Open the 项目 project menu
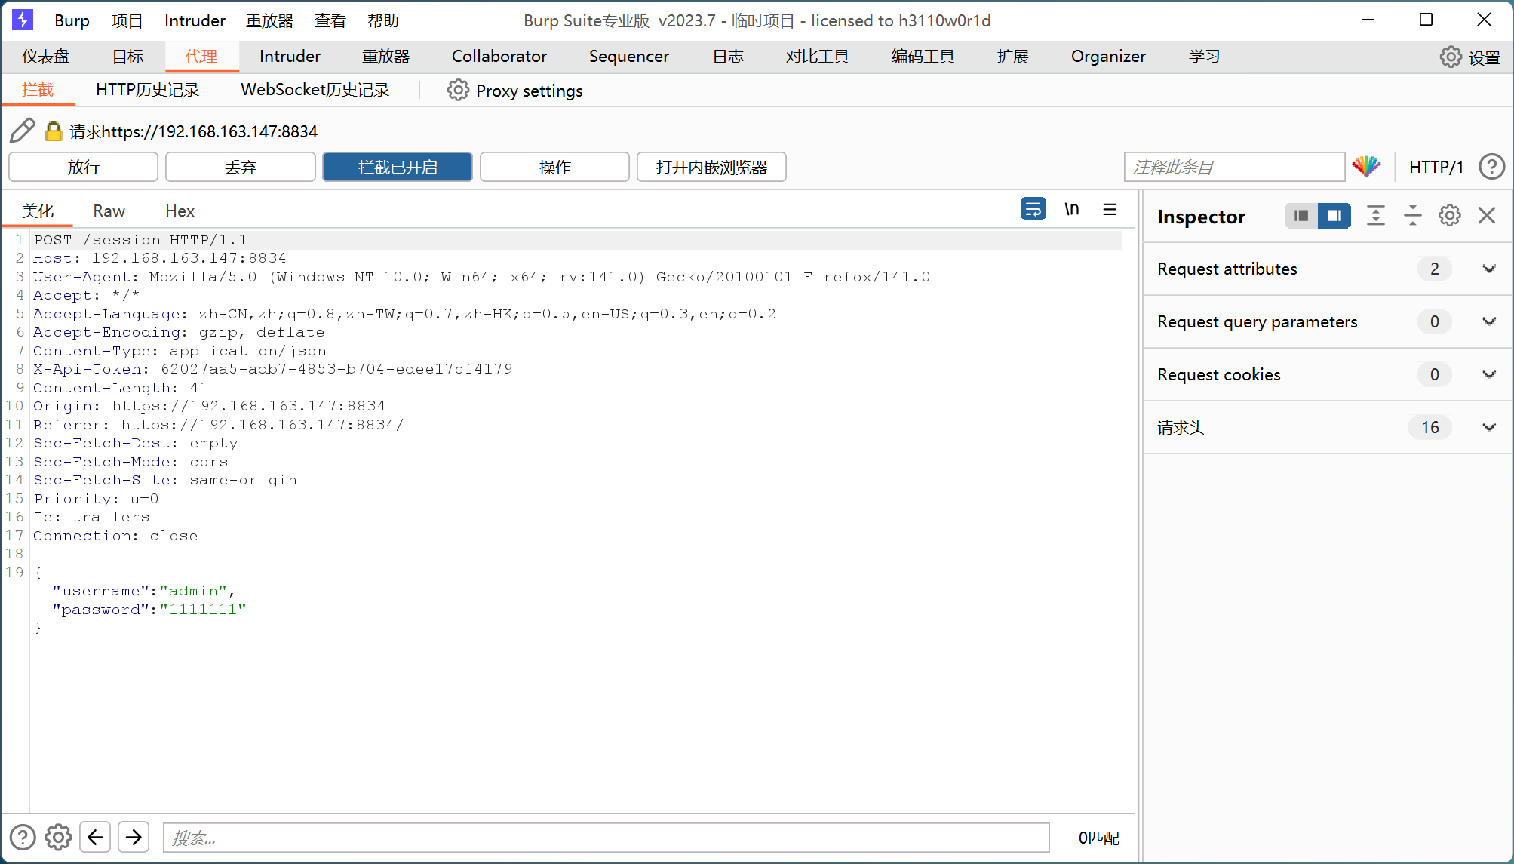This screenshot has height=864, width=1514. pos(127,20)
